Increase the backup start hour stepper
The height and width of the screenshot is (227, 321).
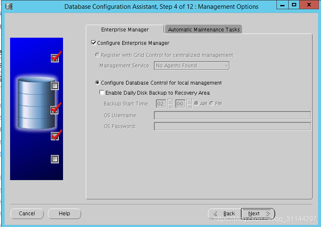click(x=170, y=101)
